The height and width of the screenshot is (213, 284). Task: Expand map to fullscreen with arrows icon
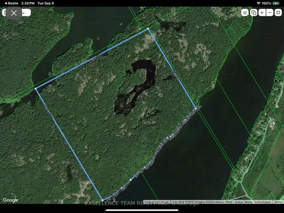pos(278,12)
